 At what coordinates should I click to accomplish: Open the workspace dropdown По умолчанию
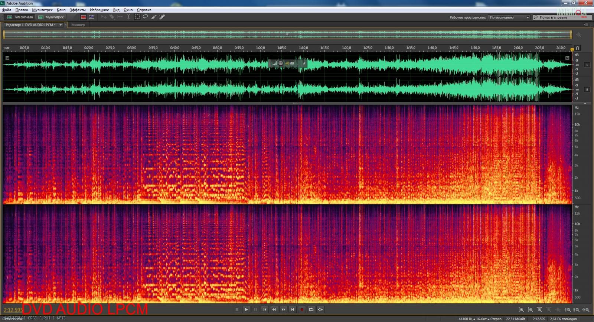point(509,17)
